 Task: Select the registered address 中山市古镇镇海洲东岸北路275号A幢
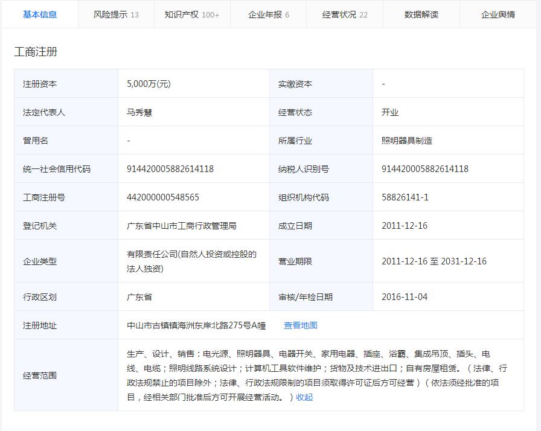coord(196,325)
